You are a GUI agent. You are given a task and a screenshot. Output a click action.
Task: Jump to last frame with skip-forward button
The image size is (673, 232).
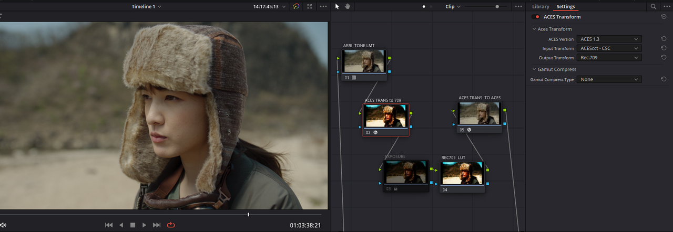pos(157,225)
